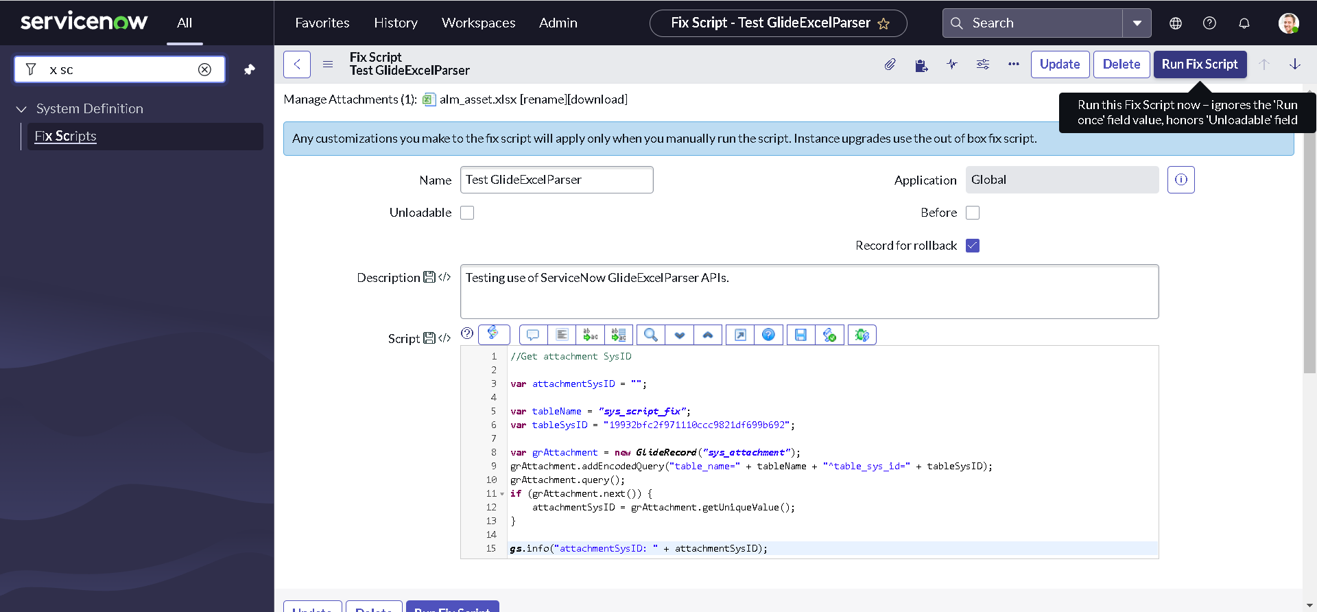Open the Admin menu
Image resolution: width=1317 pixels, height=612 pixels.
(x=558, y=23)
